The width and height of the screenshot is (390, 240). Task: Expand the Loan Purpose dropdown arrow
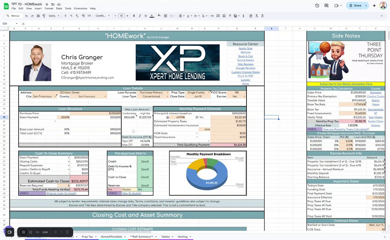tap(167, 93)
